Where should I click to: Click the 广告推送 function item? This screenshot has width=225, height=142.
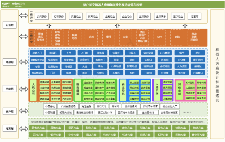pos(110,93)
